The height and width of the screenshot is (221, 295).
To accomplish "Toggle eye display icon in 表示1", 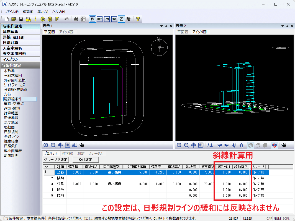I will [x=82, y=145].
